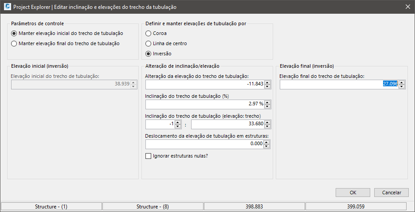Click the Alteração da elevação input field
The width and height of the screenshot is (415, 212).
click(204, 84)
